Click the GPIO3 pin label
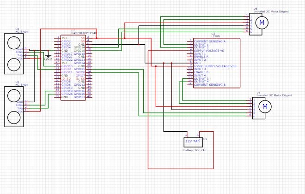Image resolution: width=305 pixels, height=194 pixels. point(66,44)
